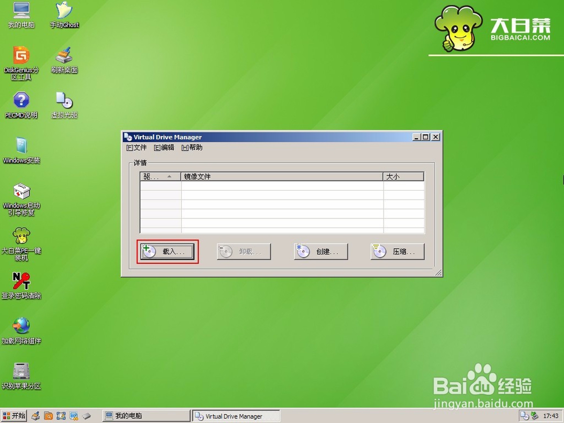Viewport: 564px width, 423px height.
Task: Select Virtual Drive Manager taskbar button
Action: click(236, 416)
